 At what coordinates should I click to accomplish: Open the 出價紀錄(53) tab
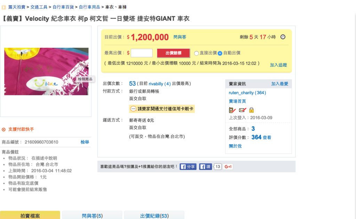click(x=154, y=216)
